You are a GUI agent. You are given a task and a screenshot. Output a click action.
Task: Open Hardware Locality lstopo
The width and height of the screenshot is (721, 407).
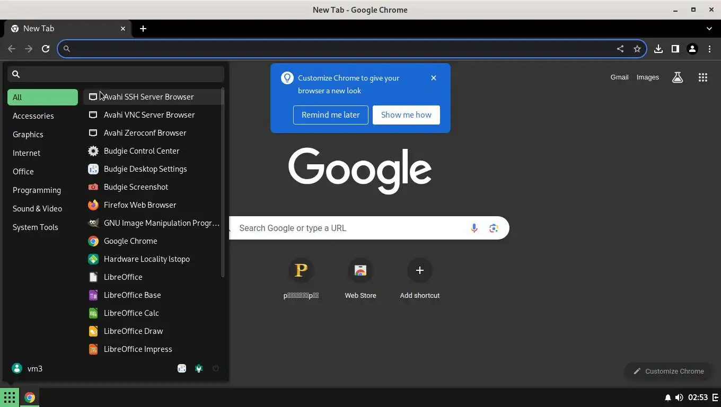153,259
